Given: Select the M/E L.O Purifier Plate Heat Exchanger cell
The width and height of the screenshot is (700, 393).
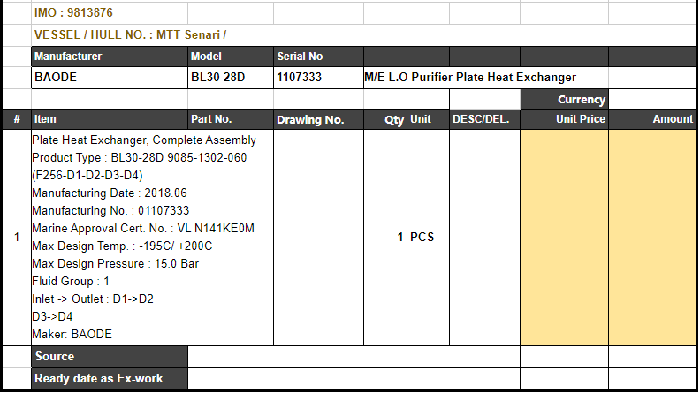Looking at the screenshot, I should (486, 78).
